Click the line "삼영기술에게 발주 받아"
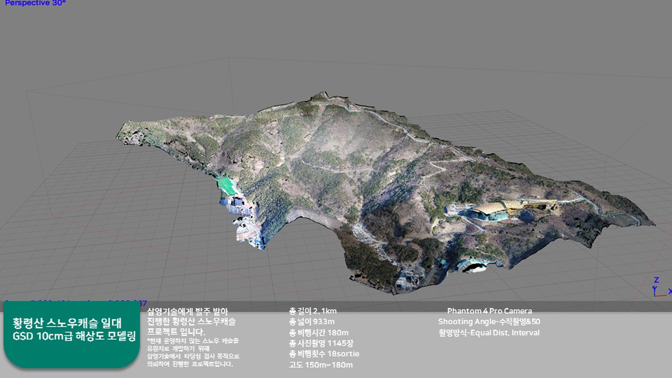The width and height of the screenshot is (672, 378). pyautogui.click(x=188, y=311)
